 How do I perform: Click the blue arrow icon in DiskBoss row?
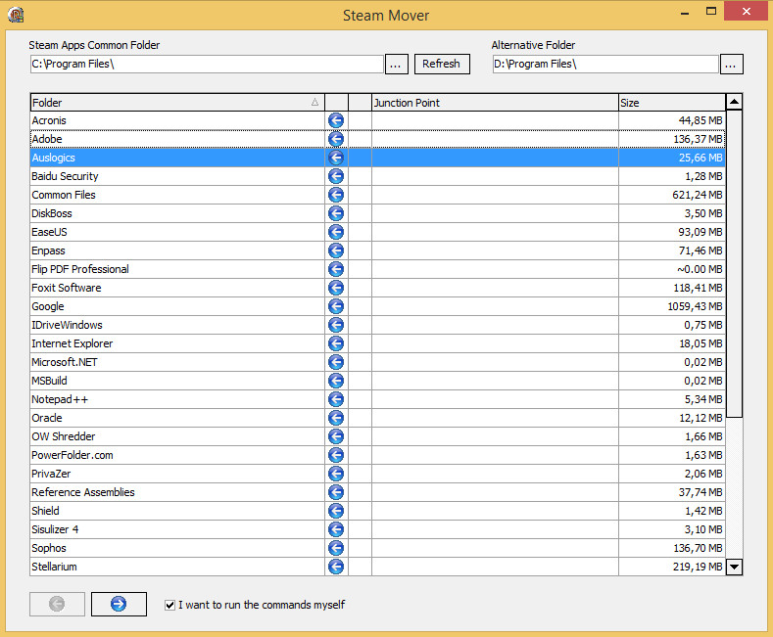coord(336,213)
